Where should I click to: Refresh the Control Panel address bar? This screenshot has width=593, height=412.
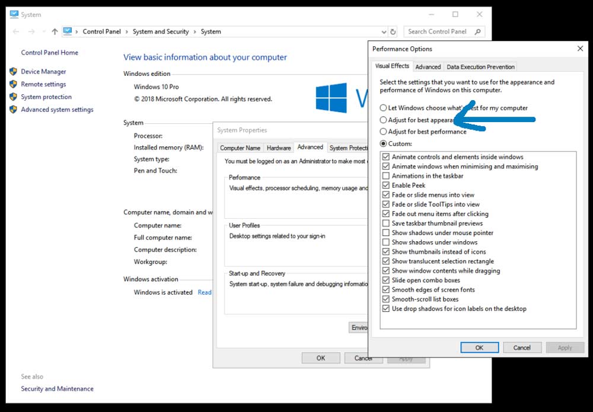(393, 32)
